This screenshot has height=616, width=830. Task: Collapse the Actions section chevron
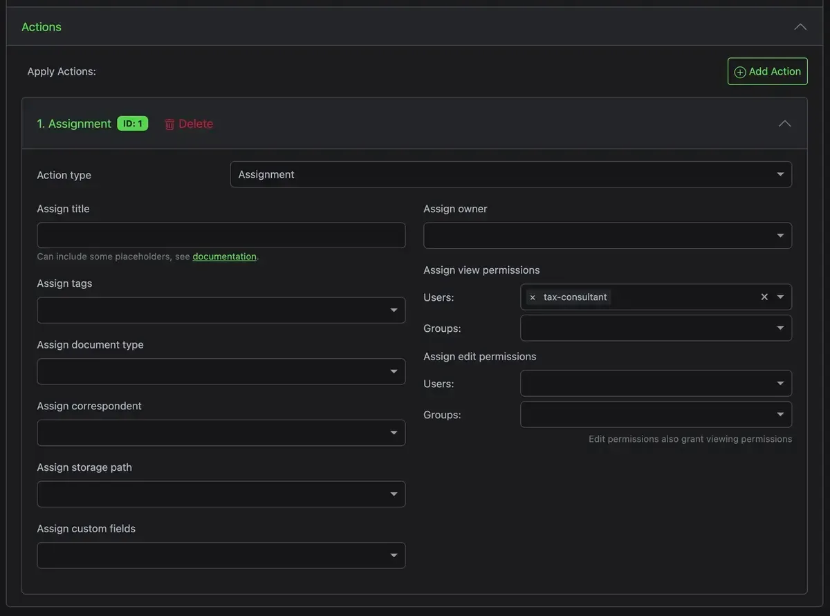(x=800, y=27)
